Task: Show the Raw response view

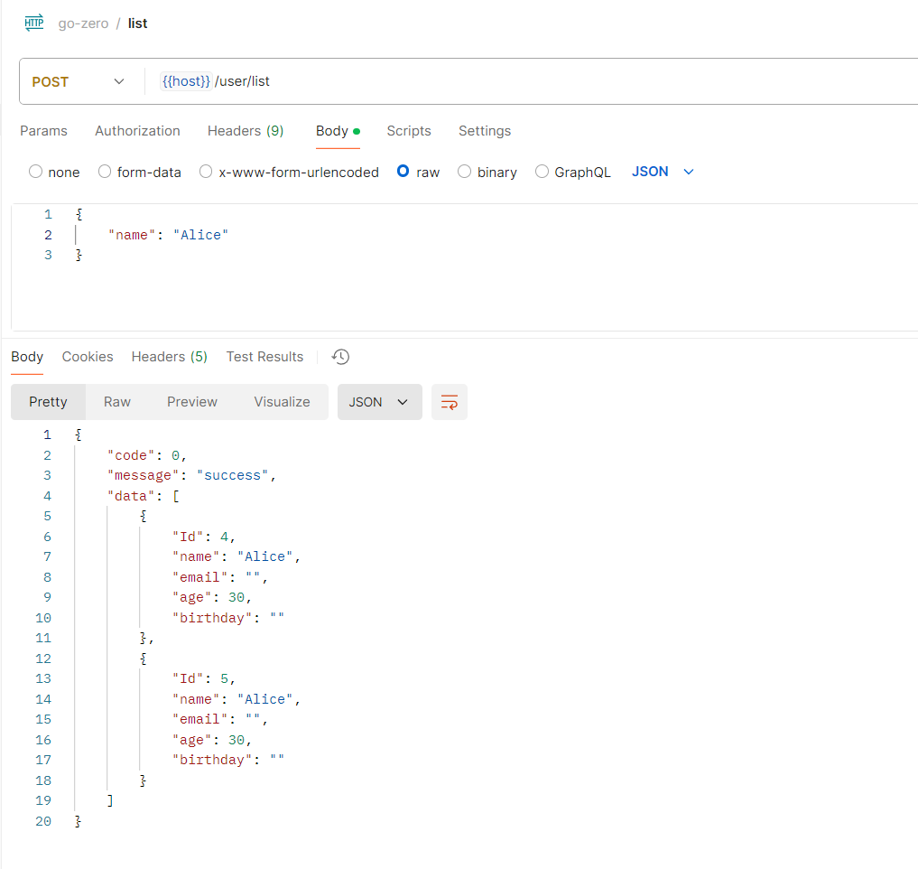Action: (x=117, y=402)
